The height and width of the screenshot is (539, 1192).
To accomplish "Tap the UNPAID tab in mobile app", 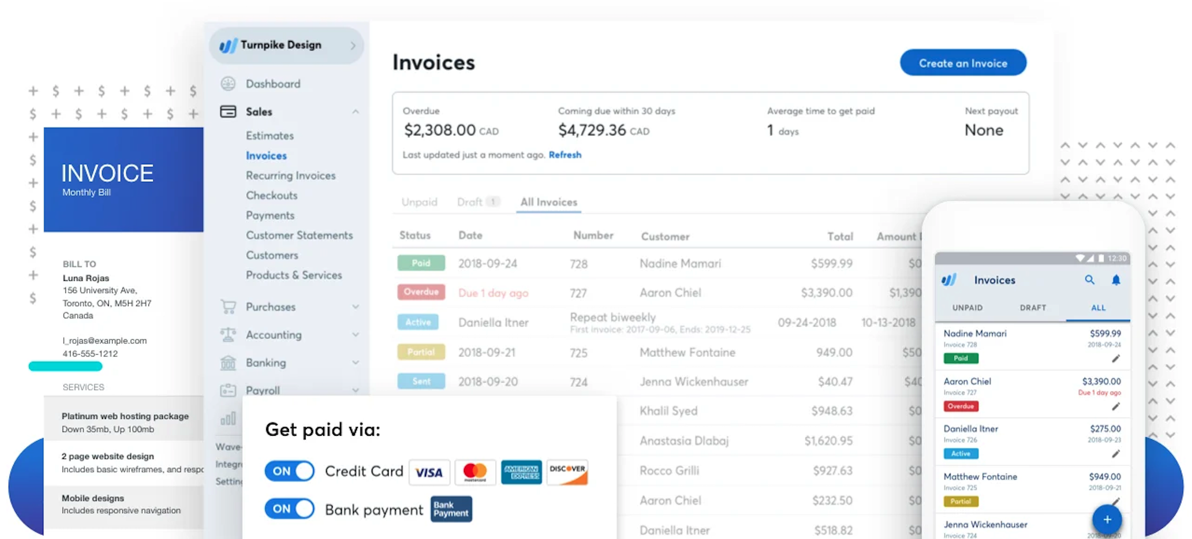I will tap(967, 308).
